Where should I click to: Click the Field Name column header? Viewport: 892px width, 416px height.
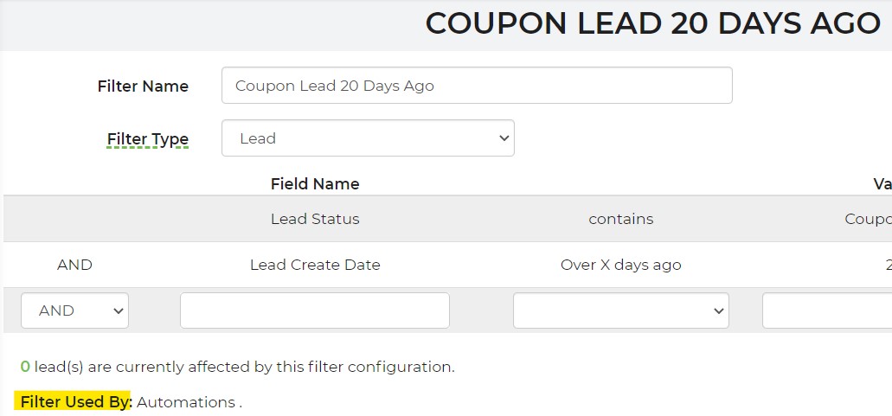pyautogui.click(x=315, y=183)
